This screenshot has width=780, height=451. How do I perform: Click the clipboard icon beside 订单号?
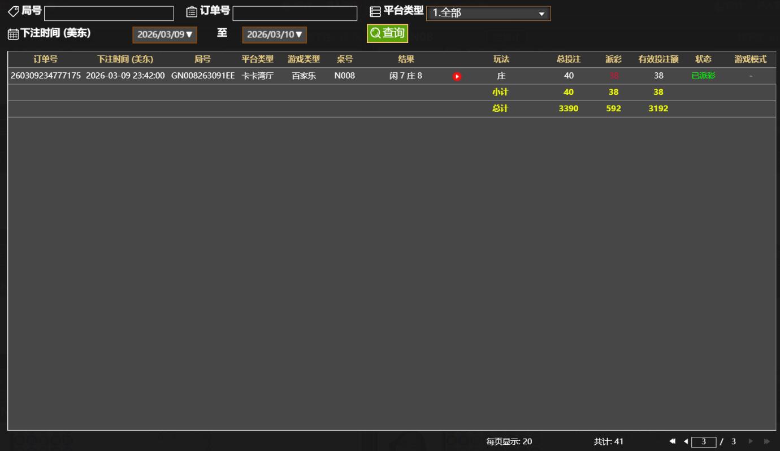pyautogui.click(x=192, y=12)
